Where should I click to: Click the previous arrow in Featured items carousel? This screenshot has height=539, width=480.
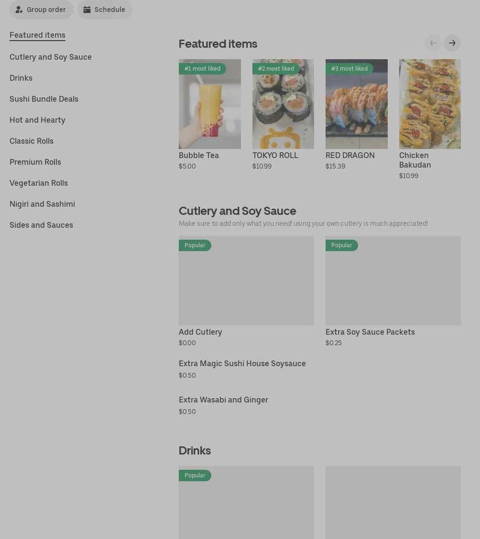coord(433,43)
